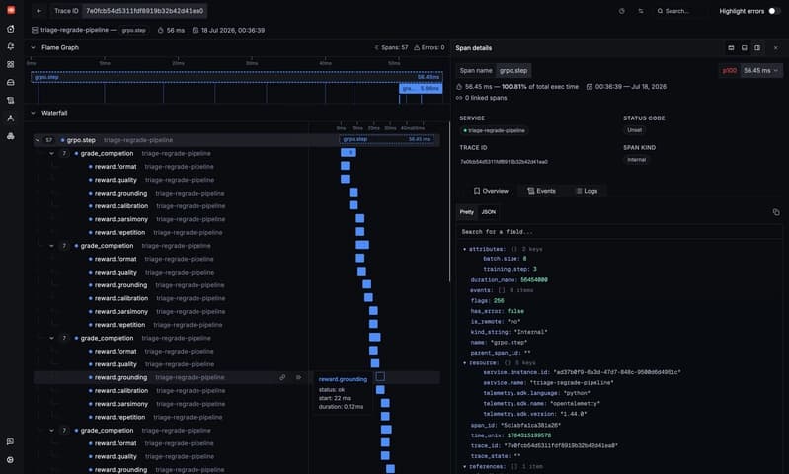This screenshot has height=474, width=789.
Task: Click the history clock icon in top bar
Action: point(622,11)
